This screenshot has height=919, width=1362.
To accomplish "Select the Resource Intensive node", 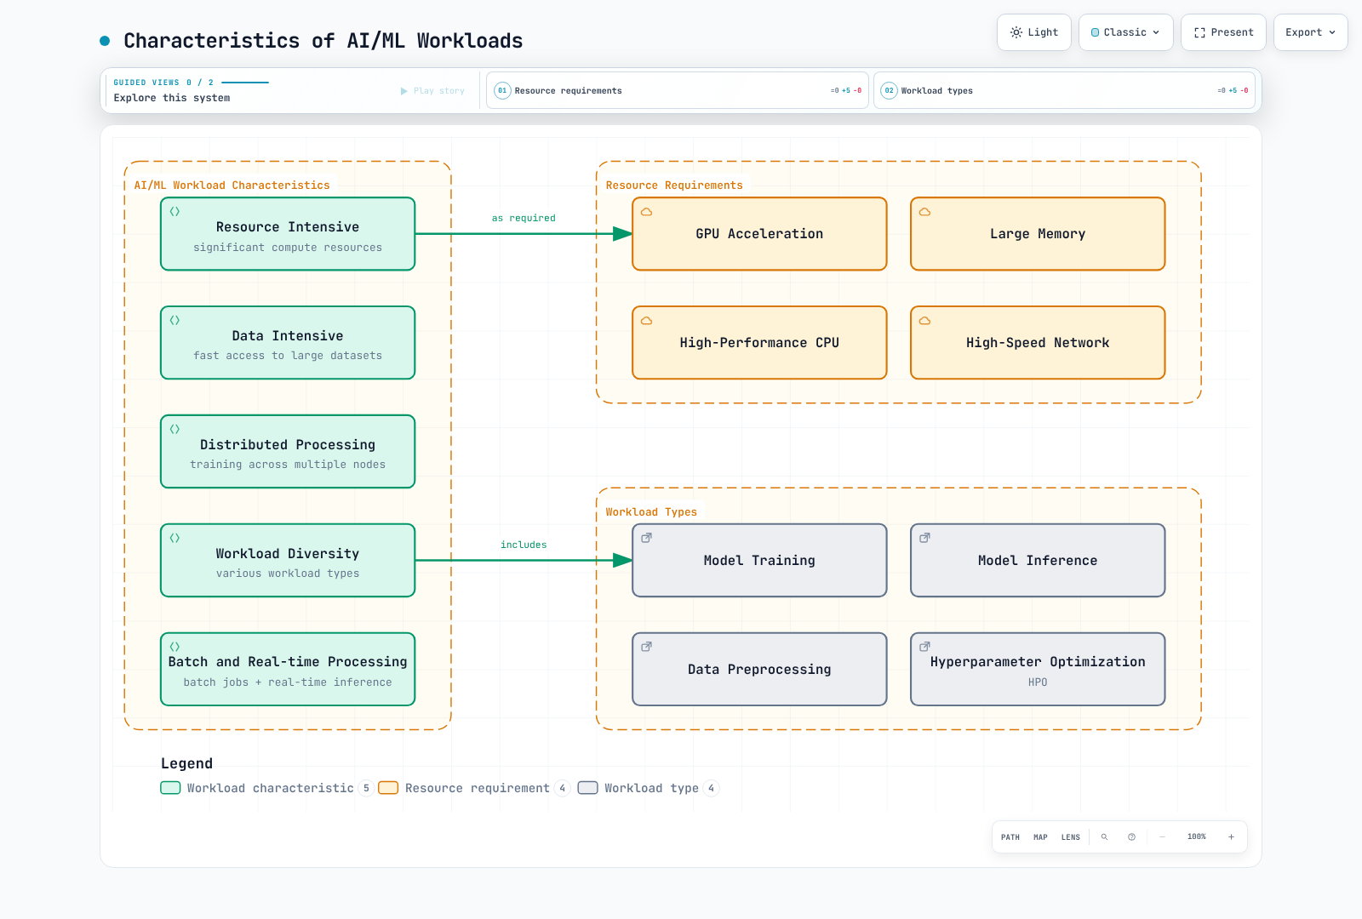I will coord(288,234).
